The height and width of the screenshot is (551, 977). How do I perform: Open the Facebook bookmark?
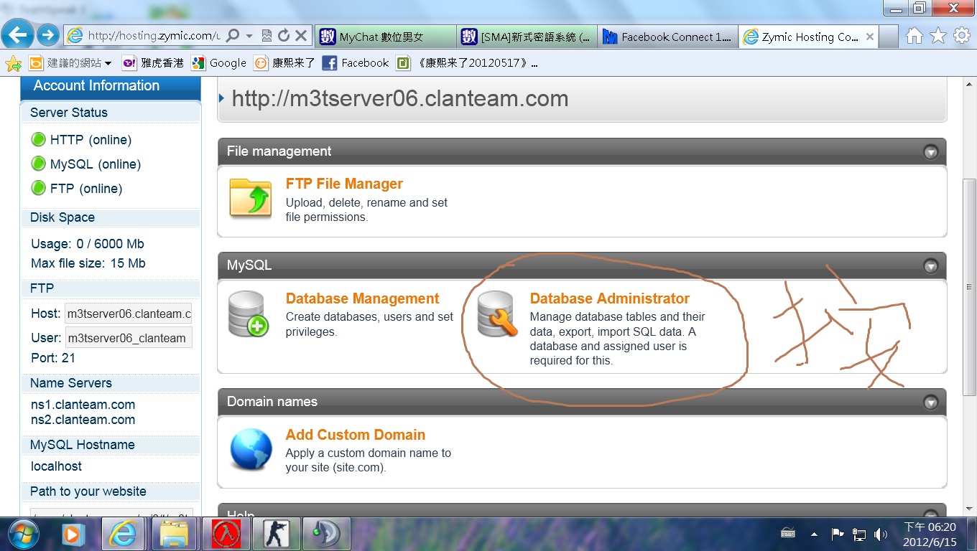click(356, 63)
